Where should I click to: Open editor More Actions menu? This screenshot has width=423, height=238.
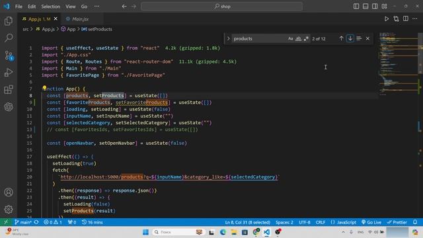[415, 19]
